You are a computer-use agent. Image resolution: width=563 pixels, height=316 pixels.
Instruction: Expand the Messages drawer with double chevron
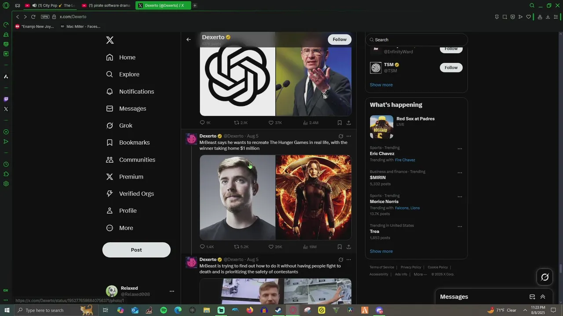pos(543,297)
